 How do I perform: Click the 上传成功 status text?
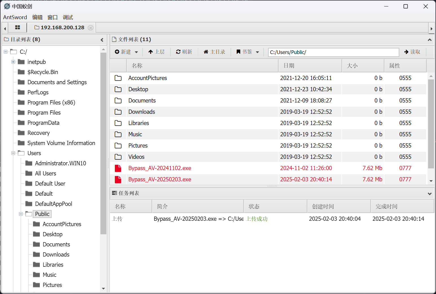257,219
